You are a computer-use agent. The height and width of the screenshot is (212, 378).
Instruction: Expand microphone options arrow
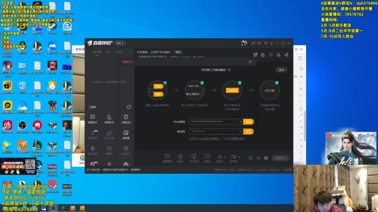pyautogui.click(x=225, y=157)
